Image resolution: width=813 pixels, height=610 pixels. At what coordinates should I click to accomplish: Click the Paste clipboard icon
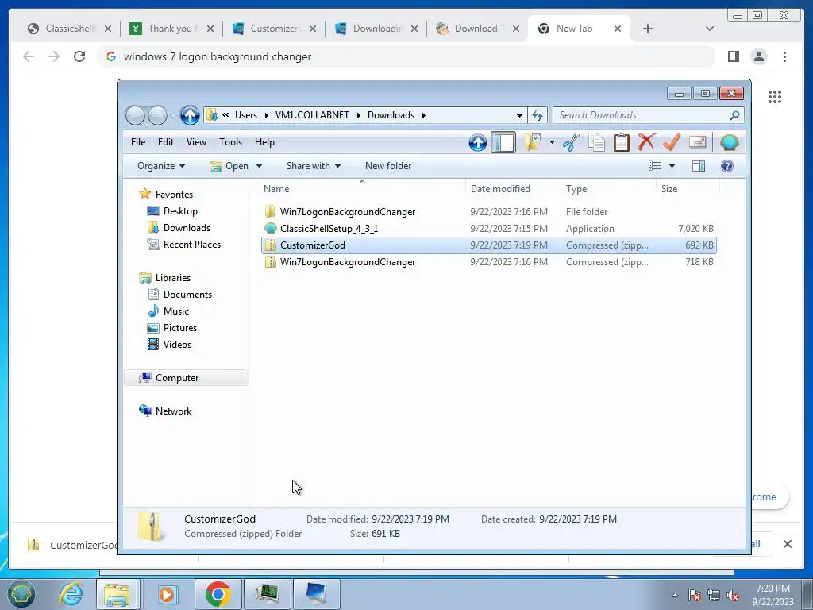621,142
